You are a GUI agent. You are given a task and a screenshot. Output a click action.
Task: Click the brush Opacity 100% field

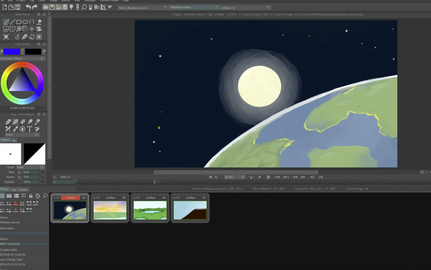tap(31, 182)
